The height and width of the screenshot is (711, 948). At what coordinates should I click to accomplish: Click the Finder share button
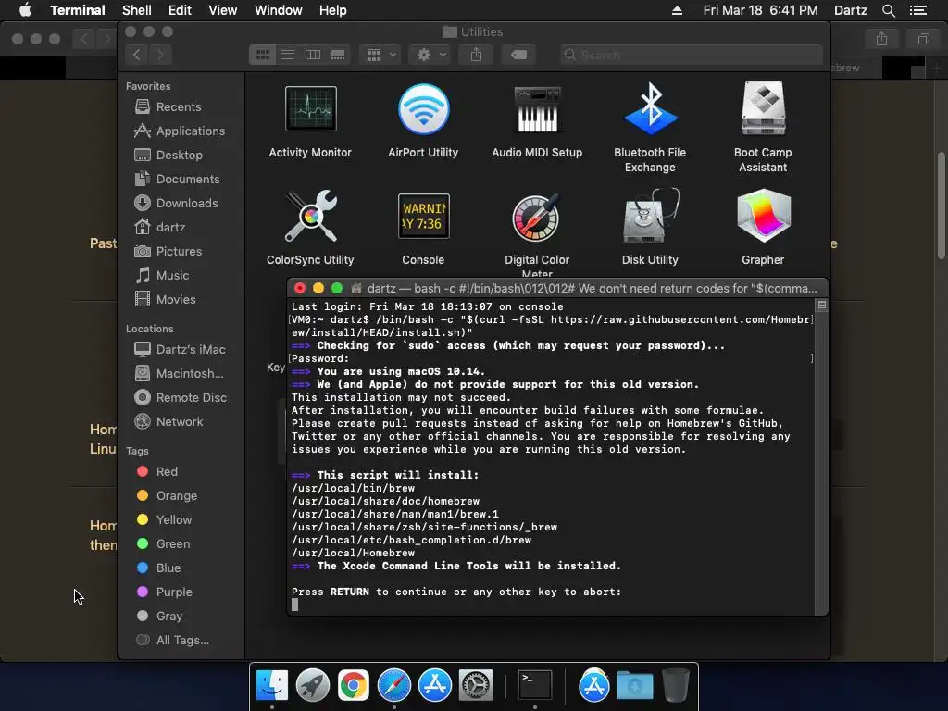(477, 55)
